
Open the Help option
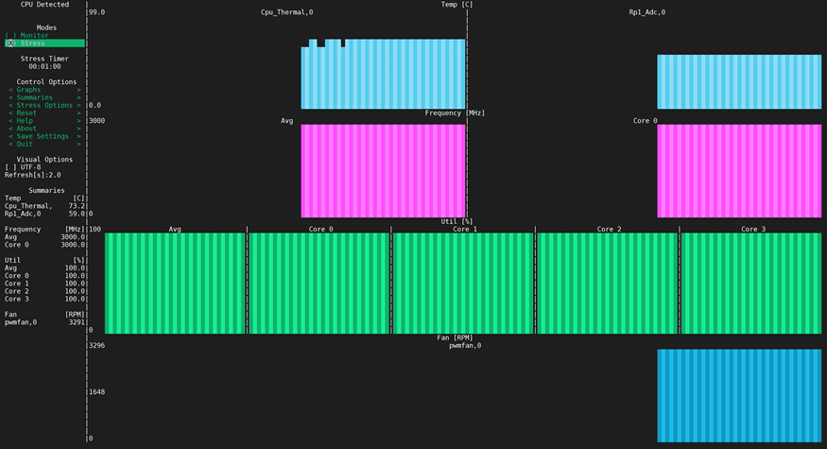coord(44,121)
